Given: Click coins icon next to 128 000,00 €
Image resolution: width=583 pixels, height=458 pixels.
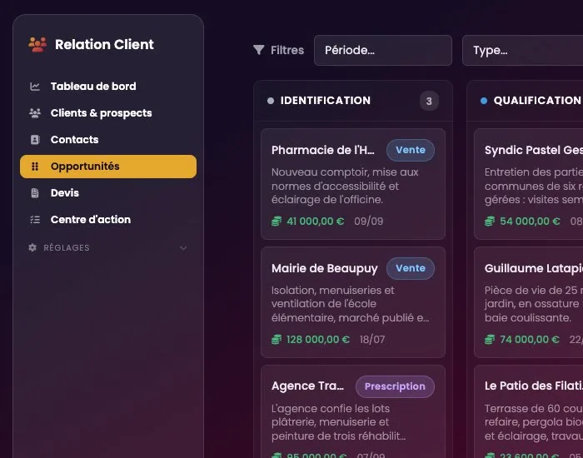Looking at the screenshot, I should point(277,340).
